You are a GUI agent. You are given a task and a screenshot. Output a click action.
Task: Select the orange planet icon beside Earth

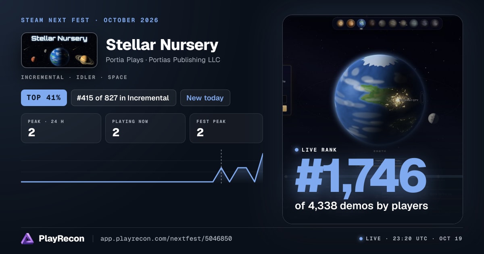pos(351,23)
